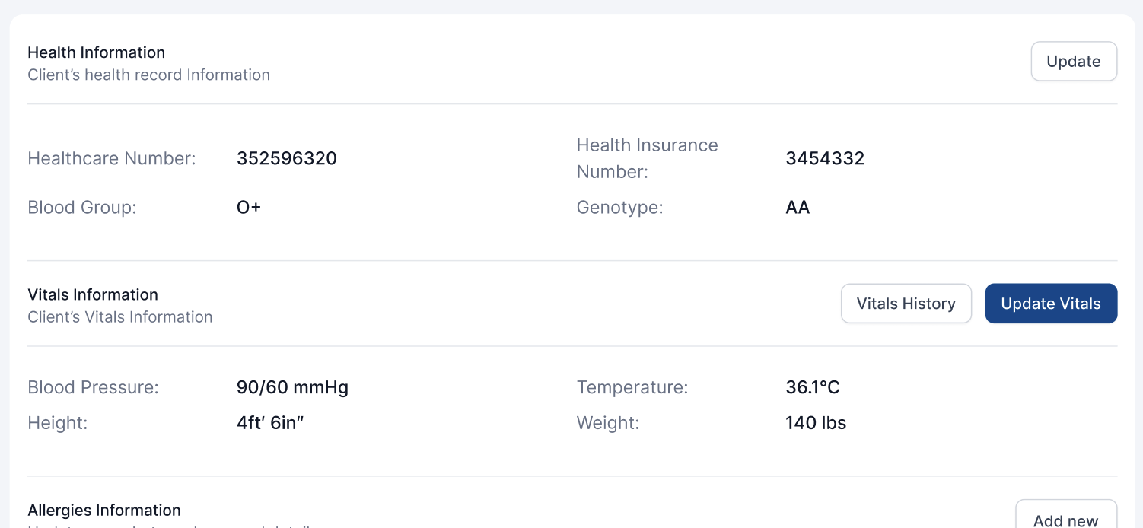Select the genotype value AA
1143x528 pixels.
coord(798,207)
